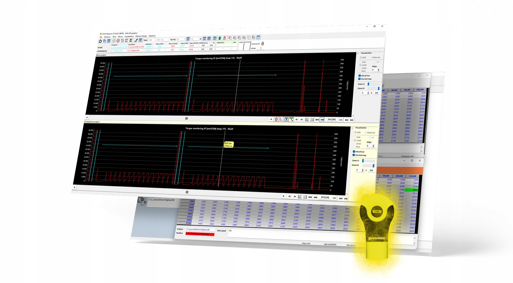Open the Manual change menu
This screenshot has width=513, height=283.
pos(141,36)
